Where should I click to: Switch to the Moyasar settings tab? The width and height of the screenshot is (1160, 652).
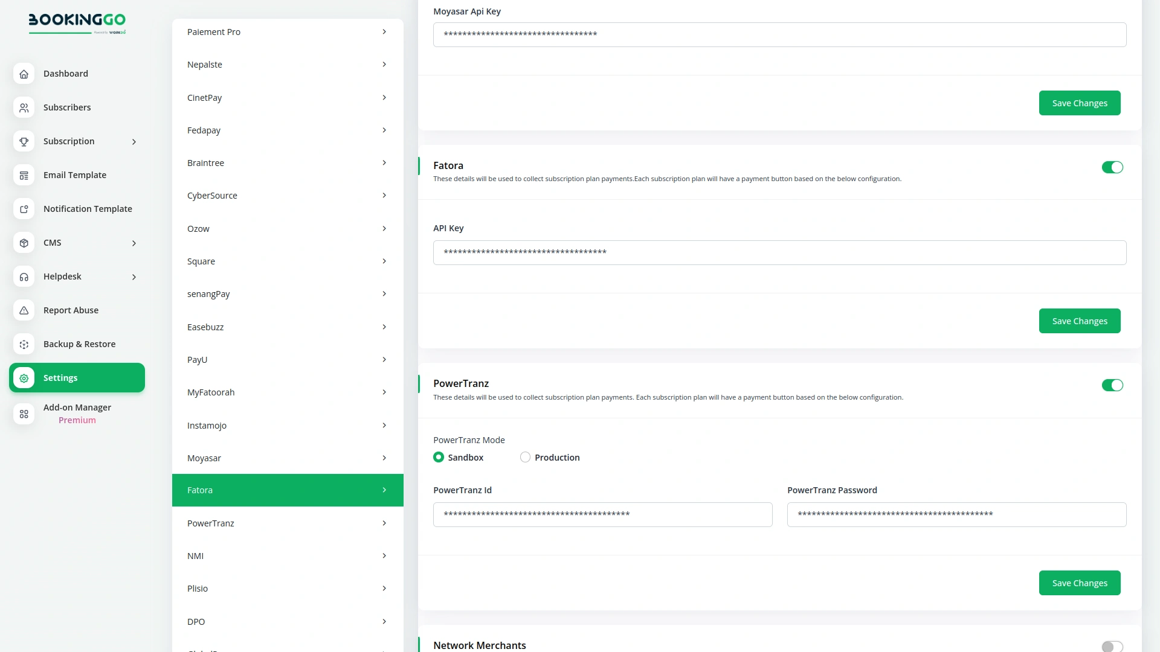tap(287, 458)
